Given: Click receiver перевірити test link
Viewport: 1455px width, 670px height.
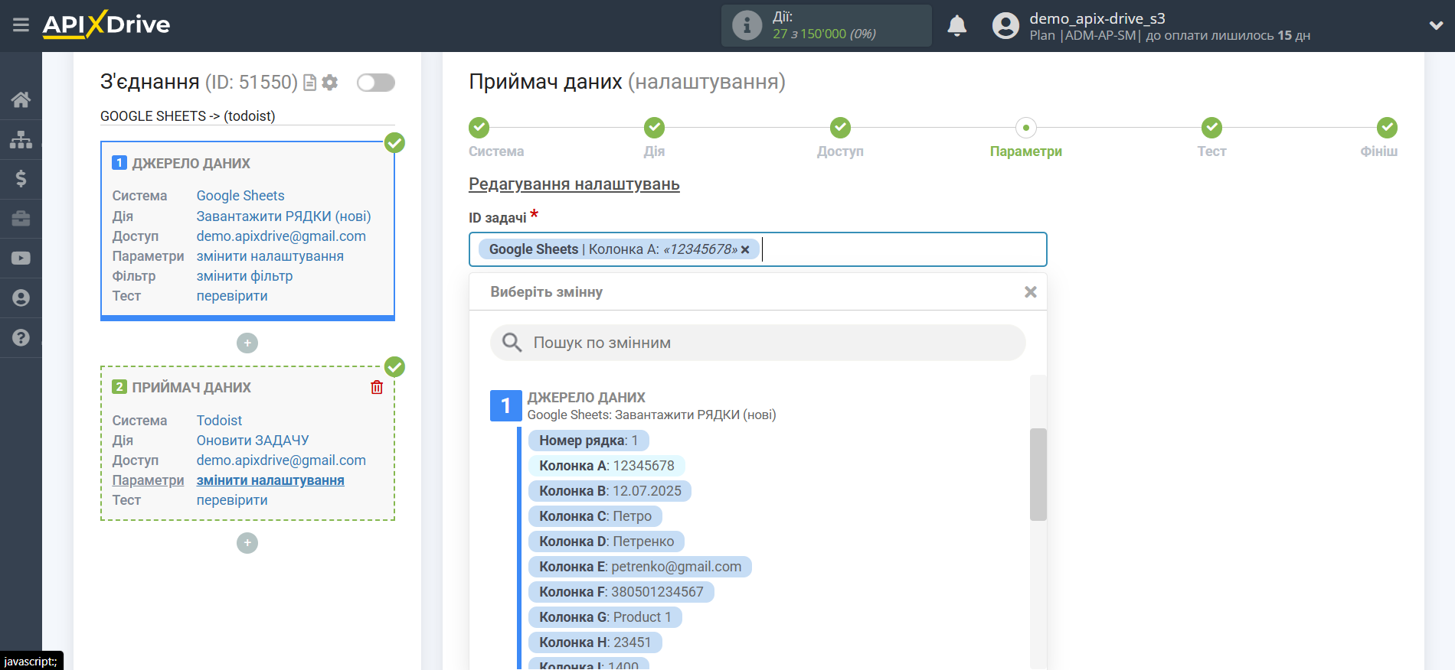Looking at the screenshot, I should coord(232,500).
